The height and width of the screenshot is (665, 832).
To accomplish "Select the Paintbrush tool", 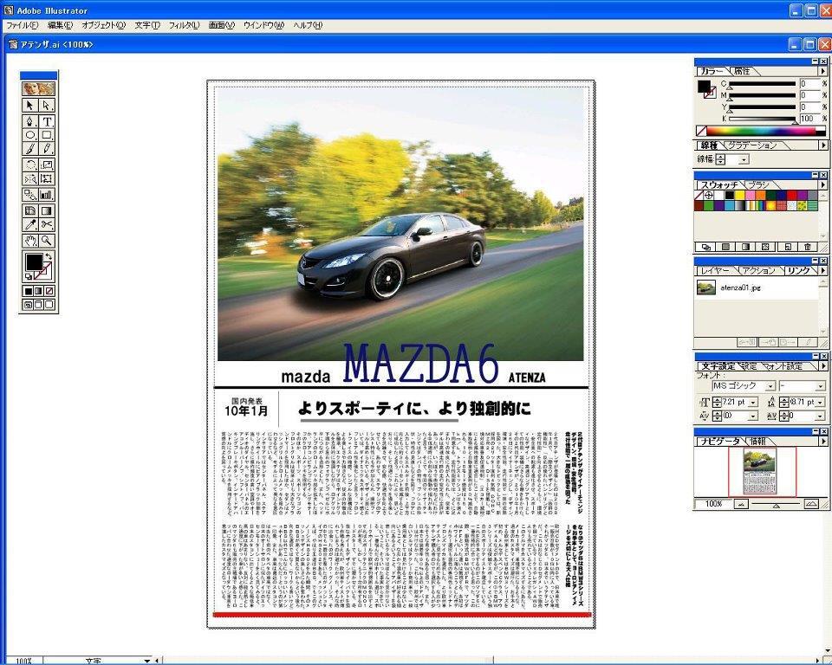I will [30, 148].
